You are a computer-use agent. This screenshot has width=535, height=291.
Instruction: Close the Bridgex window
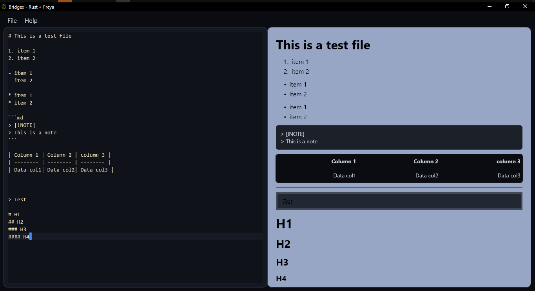[525, 7]
